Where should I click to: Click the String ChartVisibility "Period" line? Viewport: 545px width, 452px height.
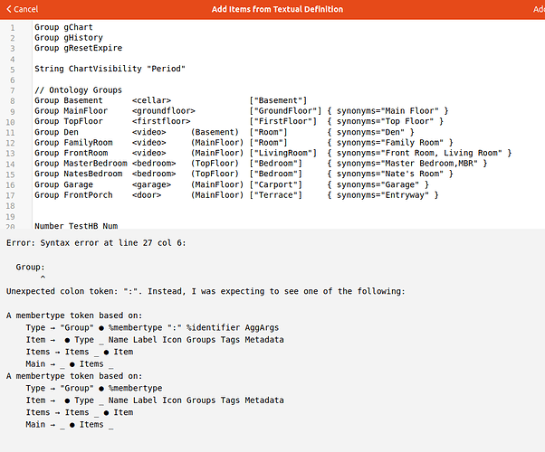(110, 69)
